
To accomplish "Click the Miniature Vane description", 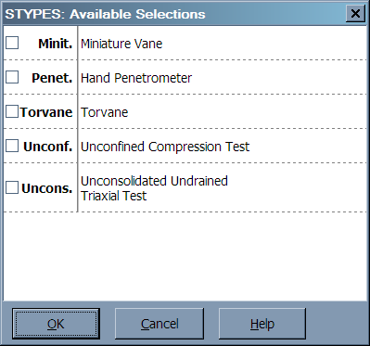I will tap(121, 44).
